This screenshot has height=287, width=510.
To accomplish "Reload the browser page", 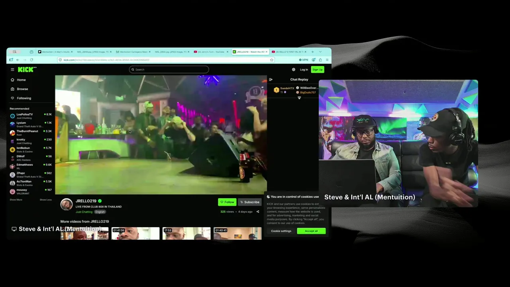I will (x=31, y=60).
